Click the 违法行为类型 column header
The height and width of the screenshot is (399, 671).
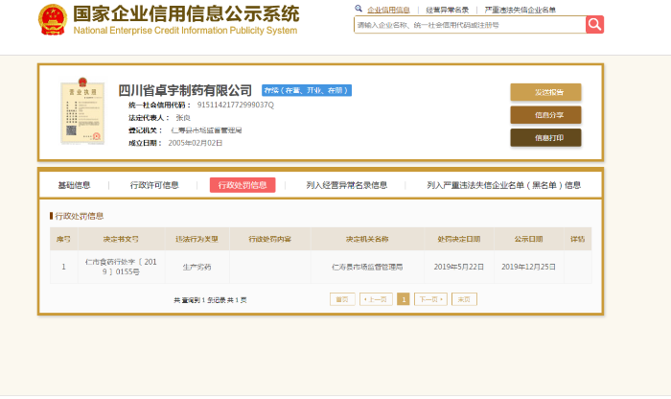(x=197, y=239)
